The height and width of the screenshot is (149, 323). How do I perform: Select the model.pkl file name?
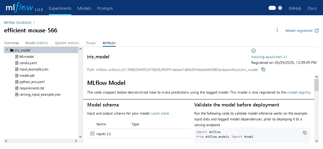[x=27, y=75]
